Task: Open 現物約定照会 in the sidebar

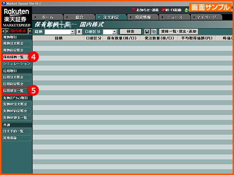Action: [17, 50]
